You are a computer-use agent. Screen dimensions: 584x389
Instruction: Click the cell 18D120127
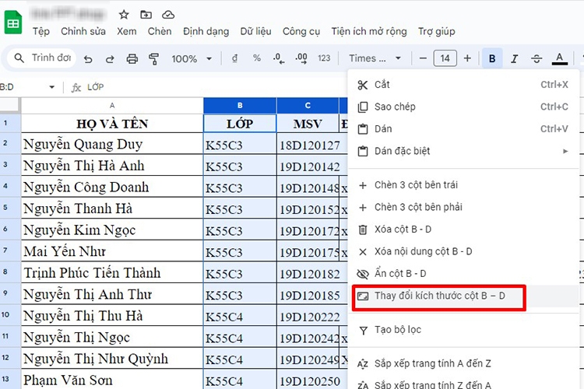coord(308,144)
